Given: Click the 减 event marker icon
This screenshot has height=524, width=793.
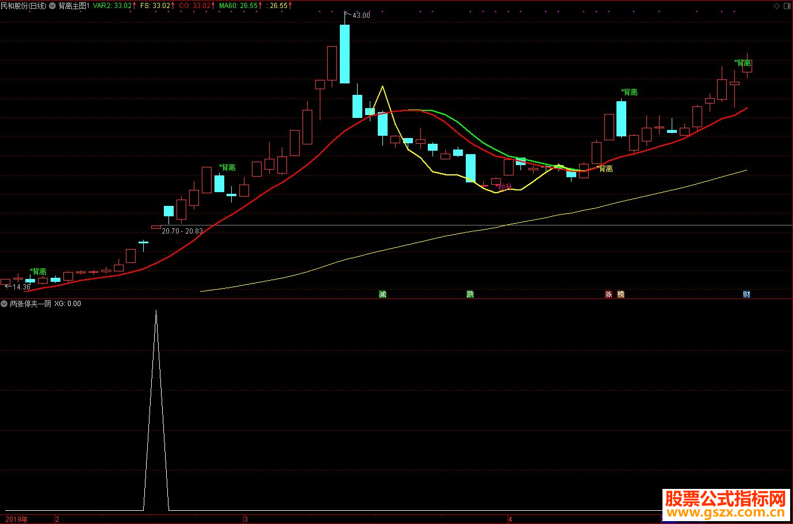Looking at the screenshot, I should (382, 294).
